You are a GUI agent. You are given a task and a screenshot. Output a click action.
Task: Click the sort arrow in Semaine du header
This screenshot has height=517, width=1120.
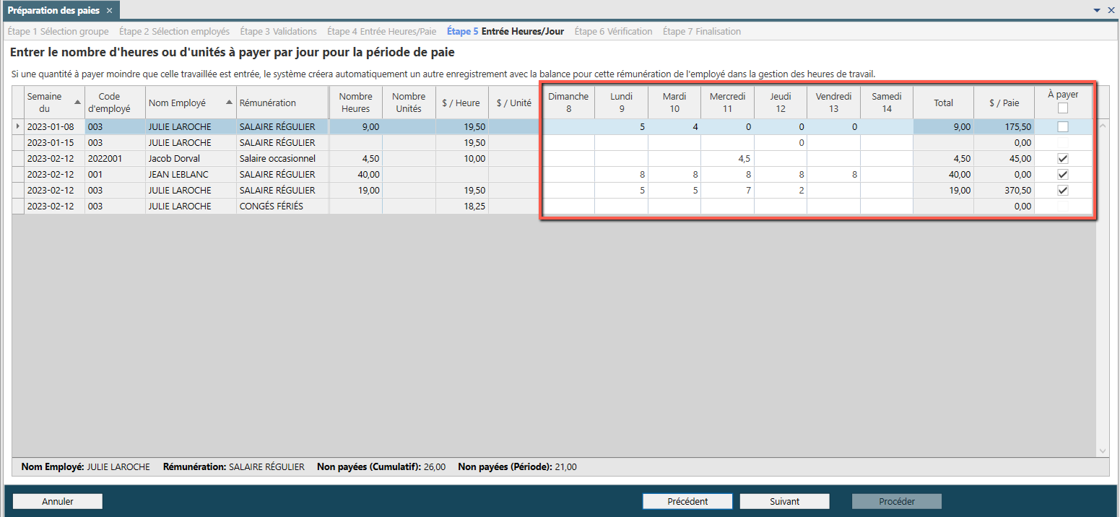(77, 103)
